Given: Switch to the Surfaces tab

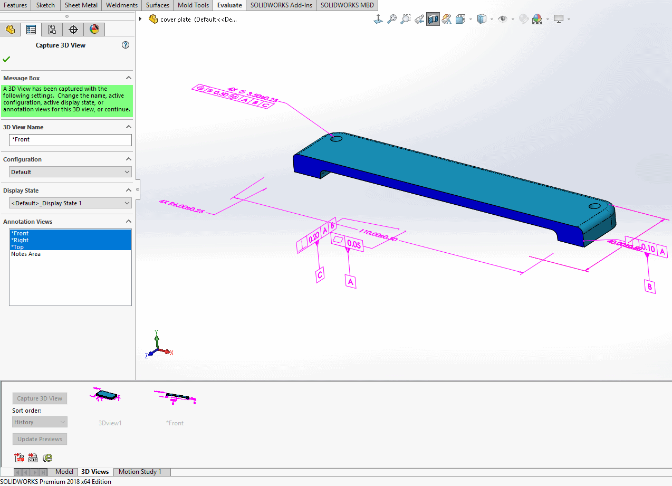Looking at the screenshot, I should tap(158, 5).
